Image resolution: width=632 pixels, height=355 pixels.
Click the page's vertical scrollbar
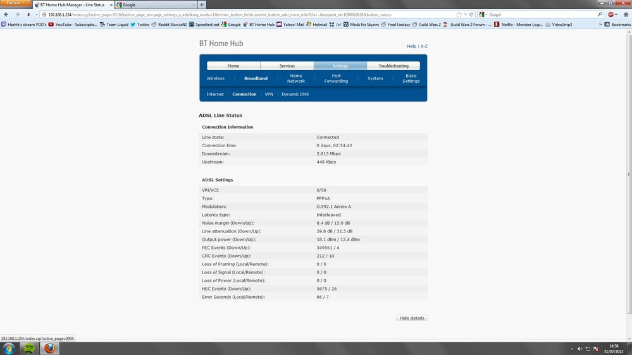(x=629, y=174)
